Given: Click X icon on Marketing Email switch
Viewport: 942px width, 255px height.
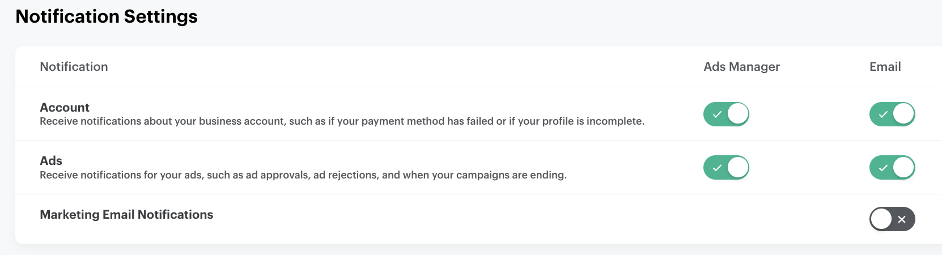Looking at the screenshot, I should pyautogui.click(x=902, y=219).
